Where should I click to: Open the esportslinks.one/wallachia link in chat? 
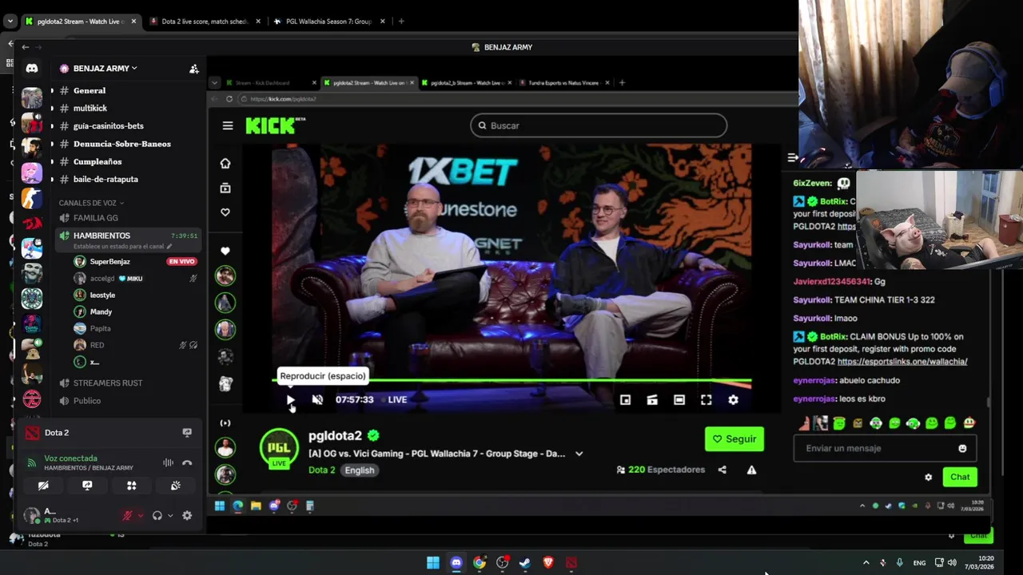(x=902, y=362)
